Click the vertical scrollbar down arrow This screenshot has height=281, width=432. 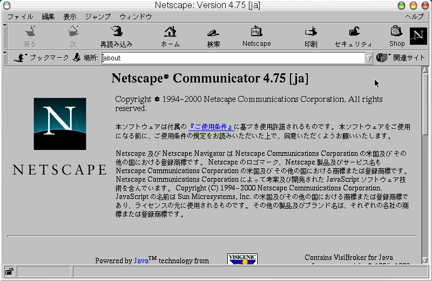(x=425, y=260)
